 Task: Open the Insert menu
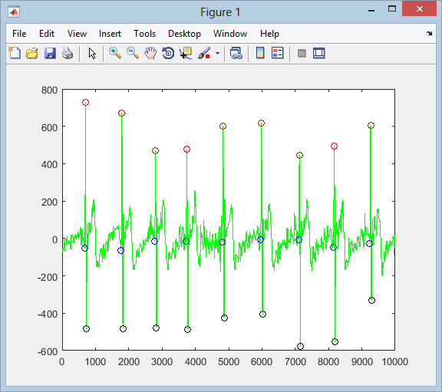tap(110, 34)
